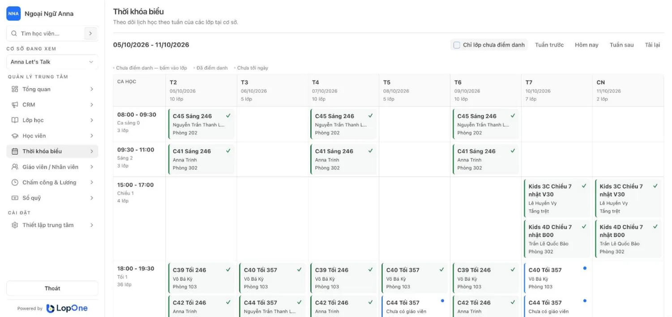This screenshot has width=672, height=317.
Task: Expand the Thiết lập trung tâm chevron
Action: [92, 225]
